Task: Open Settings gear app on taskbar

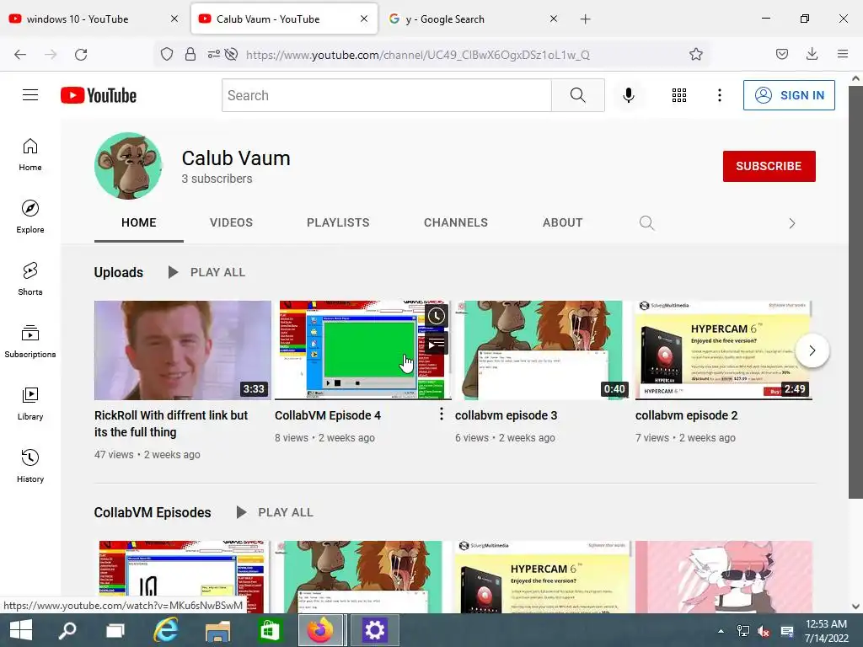Action: coord(374,630)
